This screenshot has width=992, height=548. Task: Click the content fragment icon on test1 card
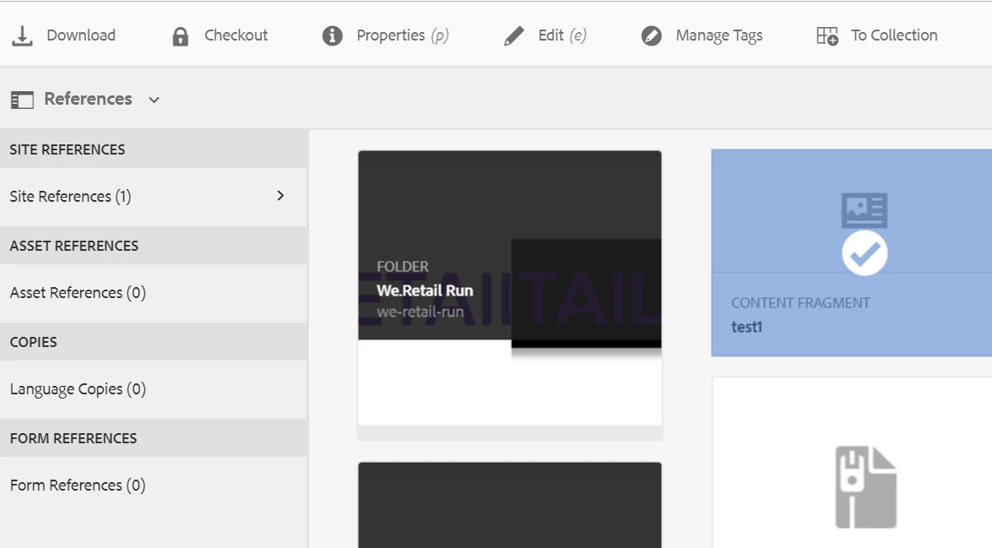click(865, 210)
